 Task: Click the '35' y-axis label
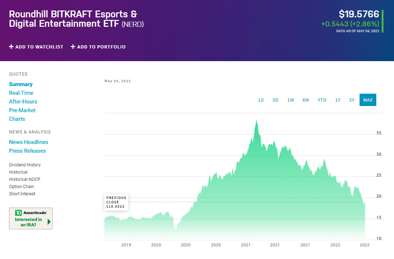[379, 133]
